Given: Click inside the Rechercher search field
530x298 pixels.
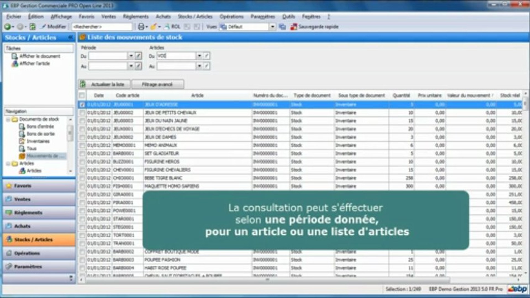Looking at the screenshot, I should (x=102, y=26).
